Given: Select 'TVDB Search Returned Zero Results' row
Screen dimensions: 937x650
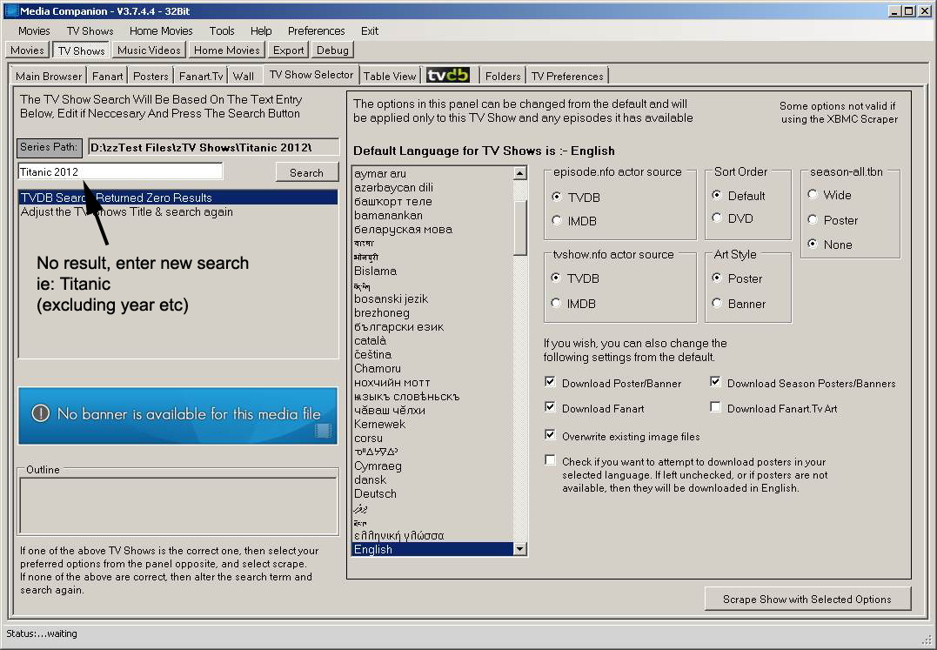Looking at the screenshot, I should click(x=178, y=198).
